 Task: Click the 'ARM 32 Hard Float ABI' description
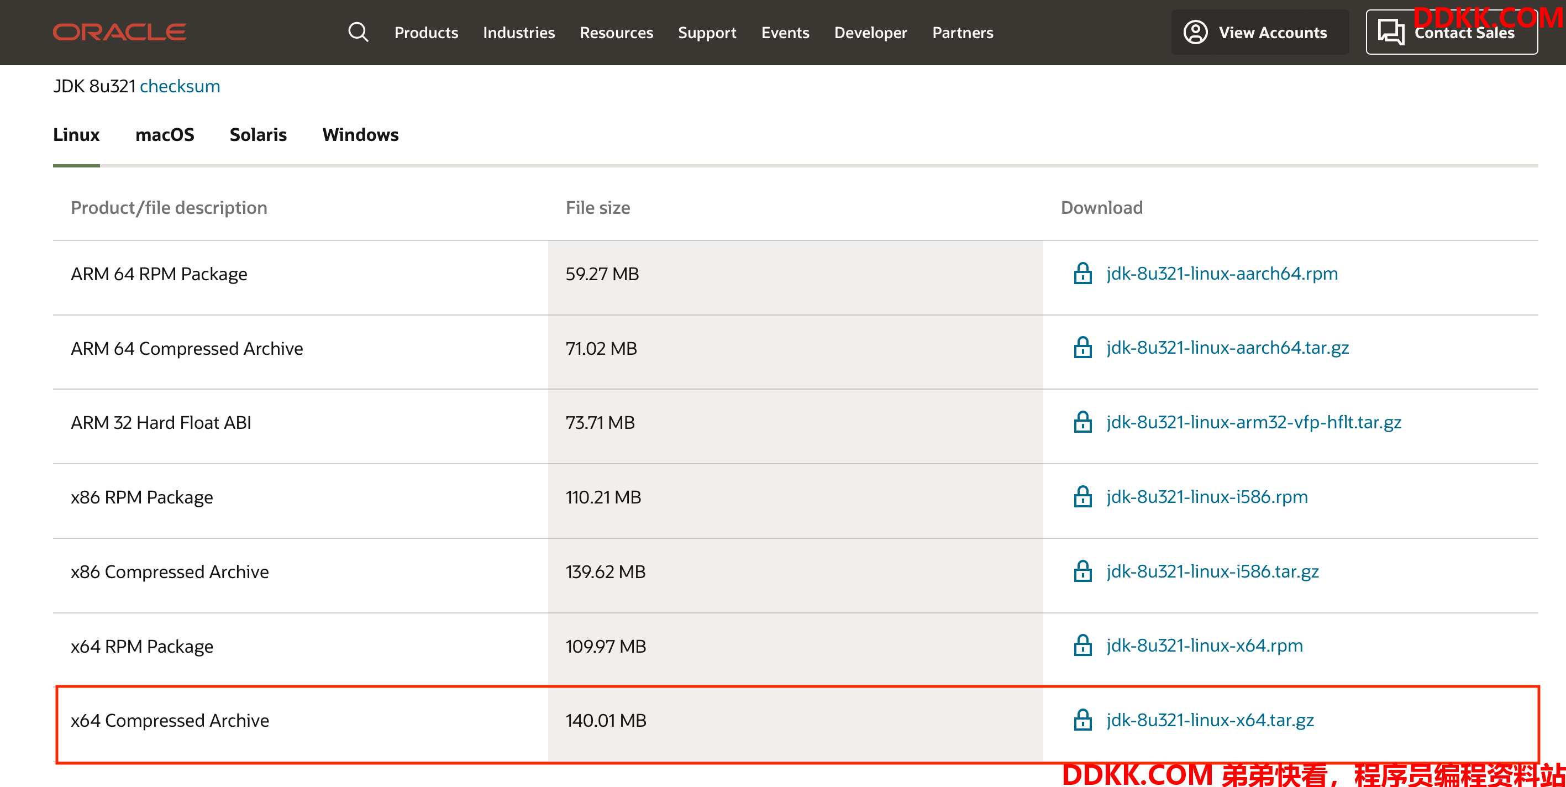click(160, 422)
